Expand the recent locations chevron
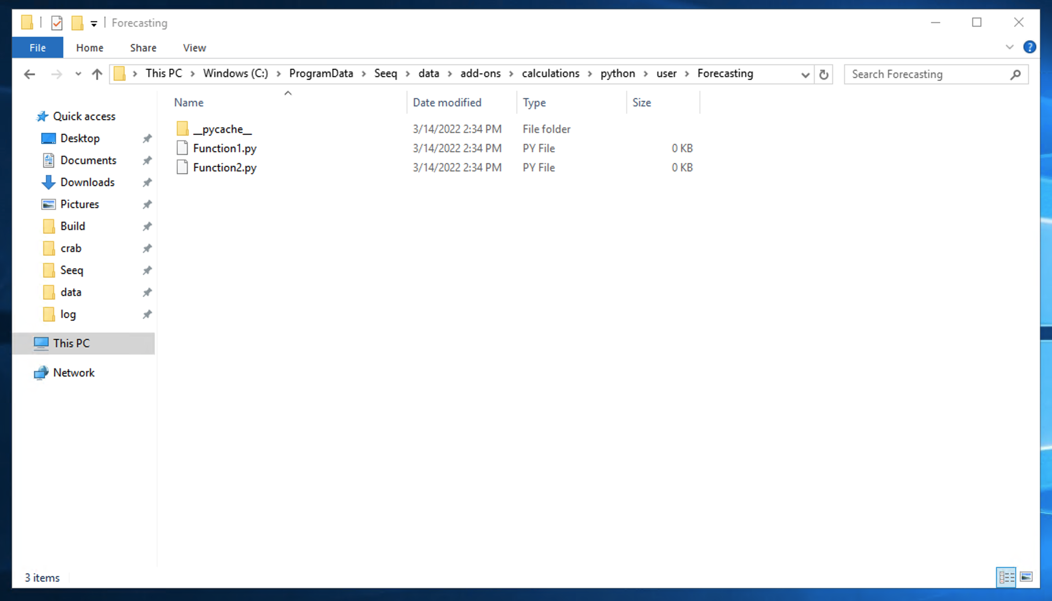This screenshot has width=1052, height=601. coord(78,74)
